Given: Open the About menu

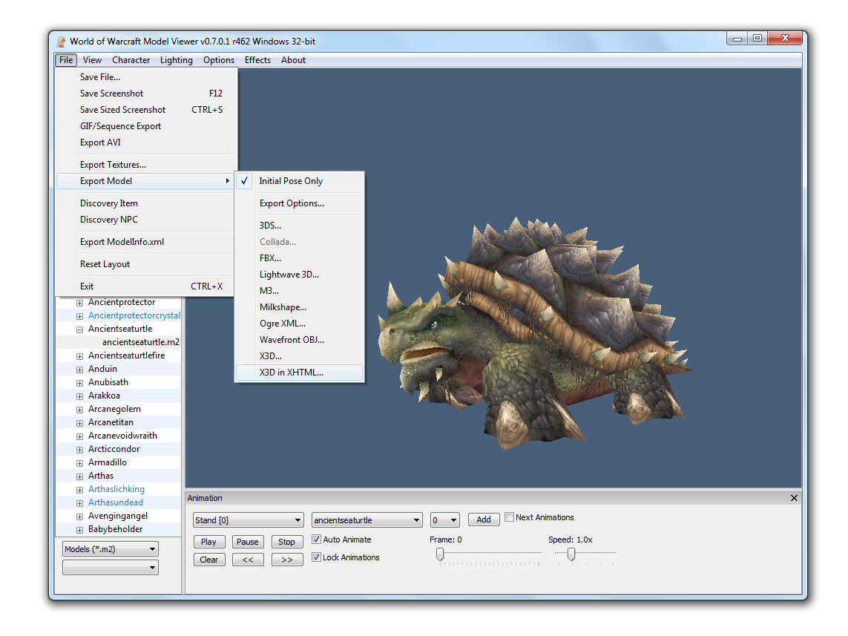Looking at the screenshot, I should pyautogui.click(x=293, y=60).
